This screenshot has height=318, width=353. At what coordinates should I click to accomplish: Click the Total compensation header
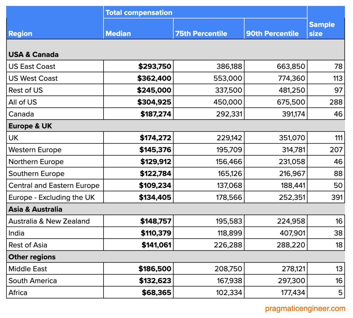pyautogui.click(x=138, y=12)
